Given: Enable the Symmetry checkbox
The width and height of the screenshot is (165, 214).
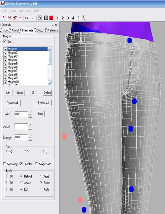Looking at the screenshot, I should click(x=5, y=164).
